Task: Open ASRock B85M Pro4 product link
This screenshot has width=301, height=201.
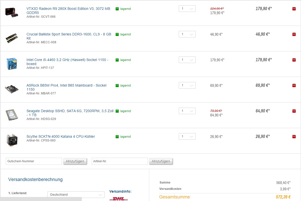Action: click(x=66, y=87)
